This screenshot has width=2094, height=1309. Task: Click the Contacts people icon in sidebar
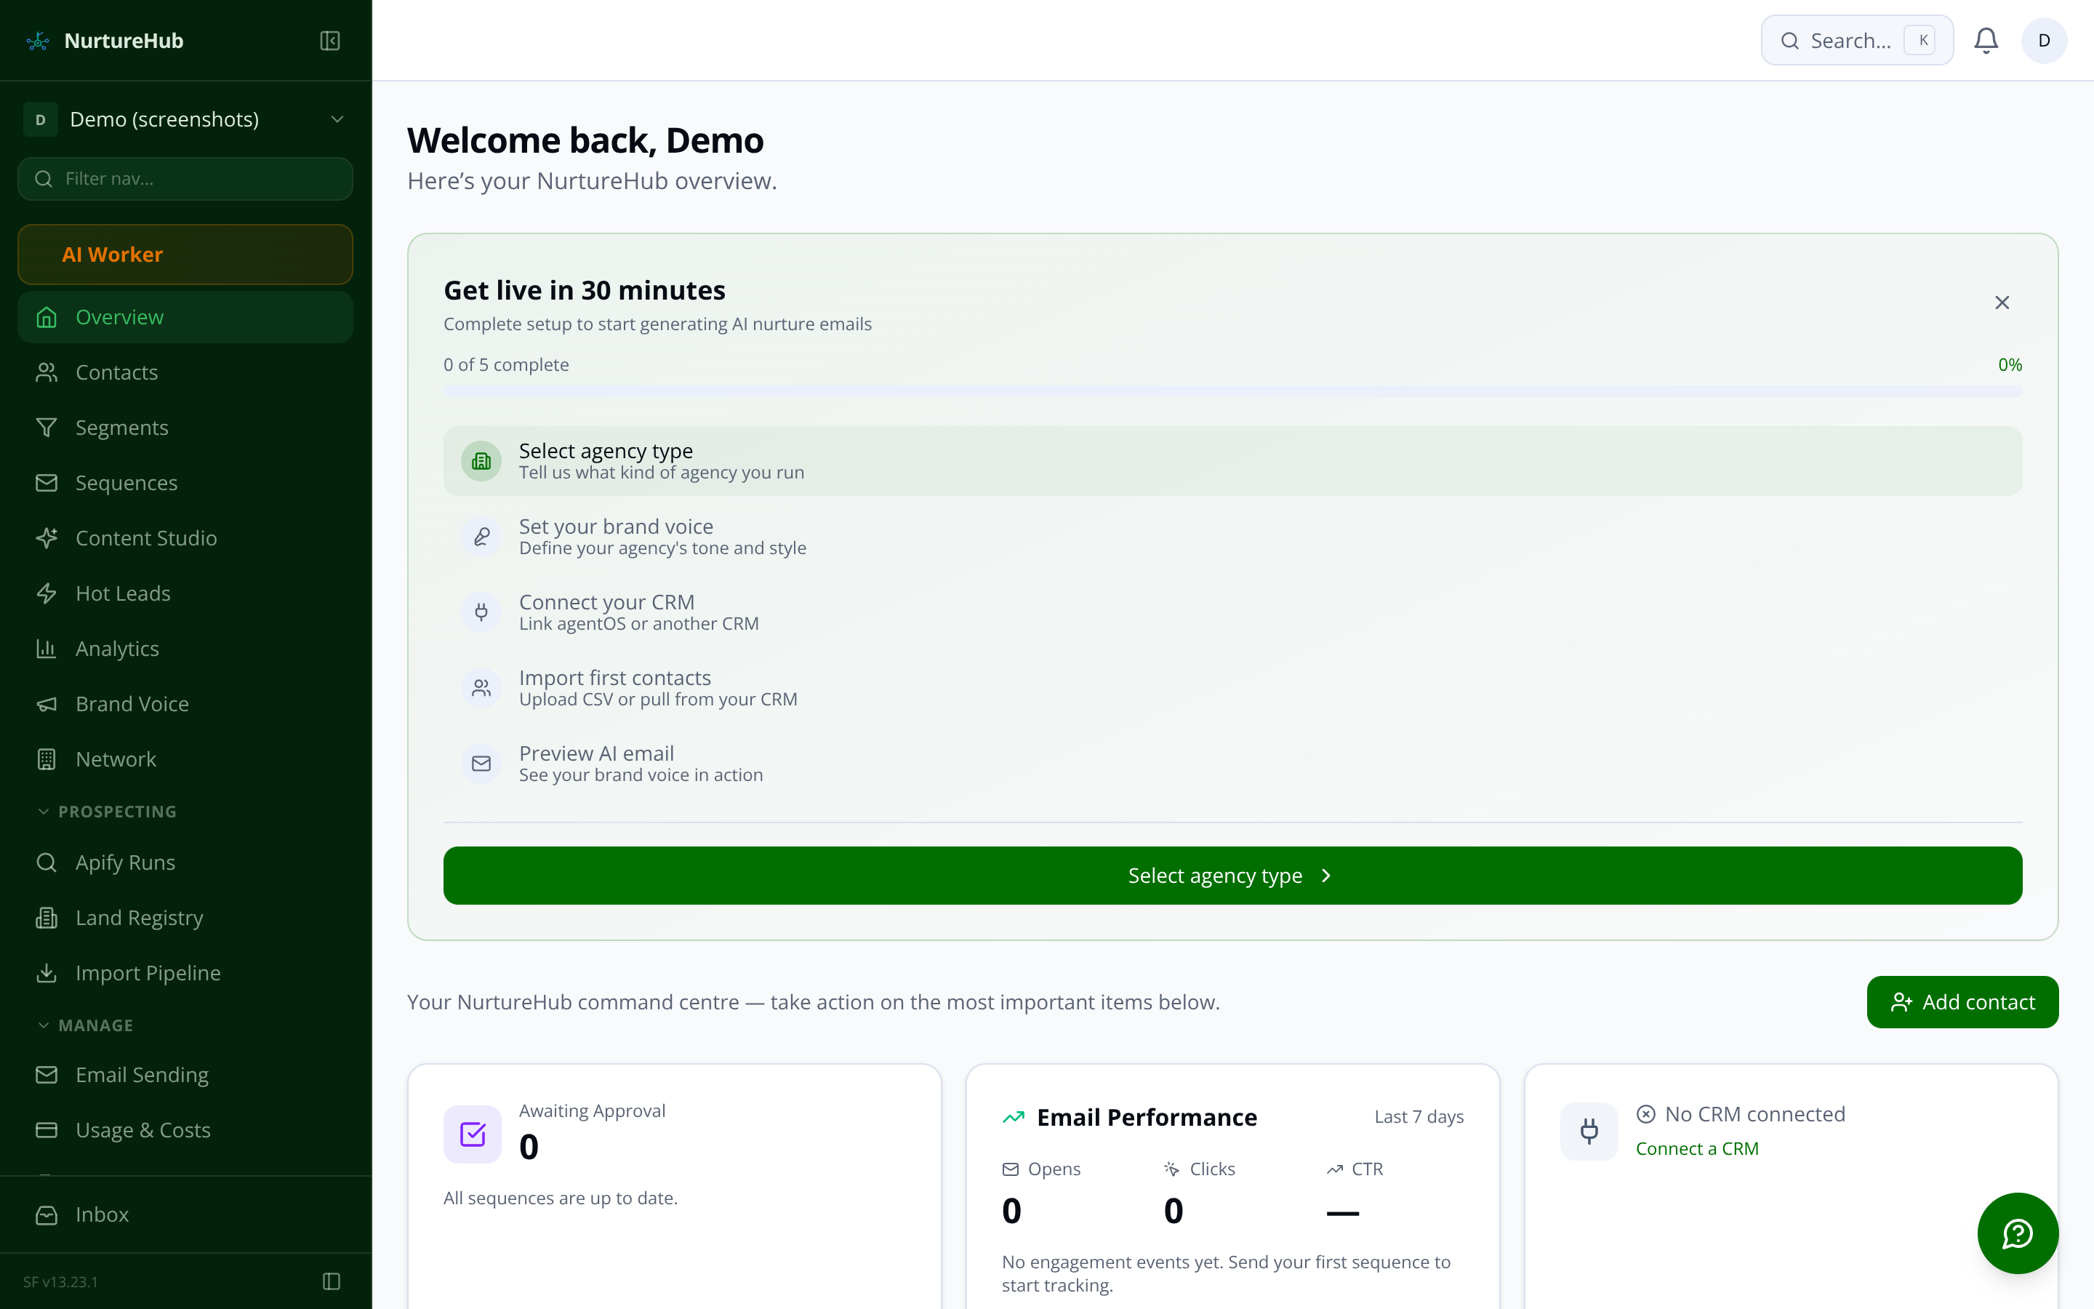(x=47, y=372)
